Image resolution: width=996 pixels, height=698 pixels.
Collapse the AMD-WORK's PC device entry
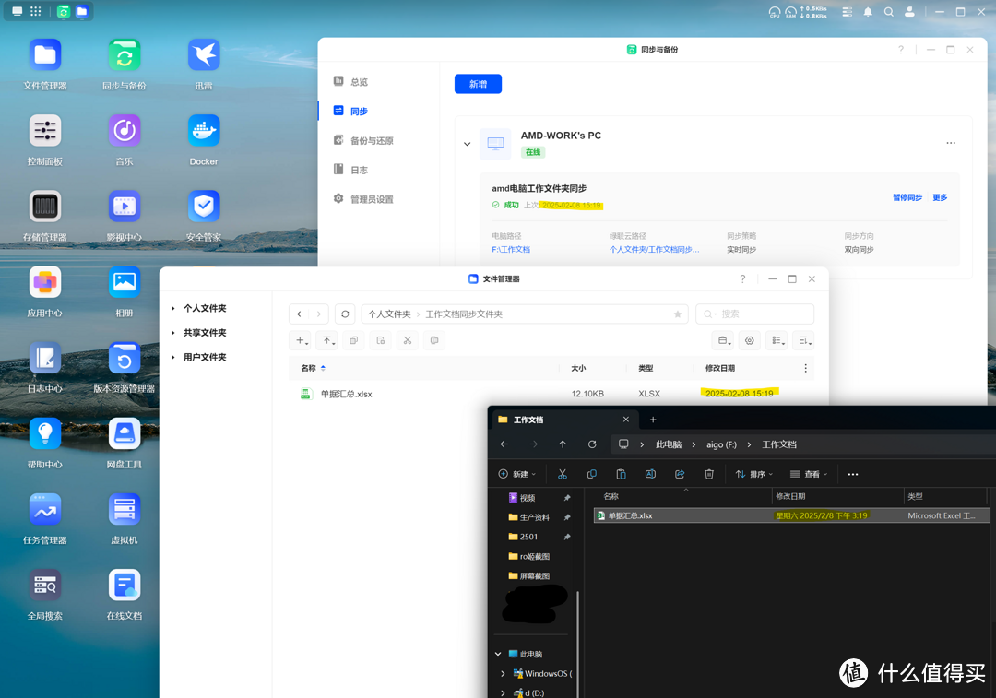[467, 144]
